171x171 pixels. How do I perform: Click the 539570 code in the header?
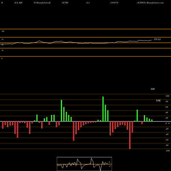[115, 3]
